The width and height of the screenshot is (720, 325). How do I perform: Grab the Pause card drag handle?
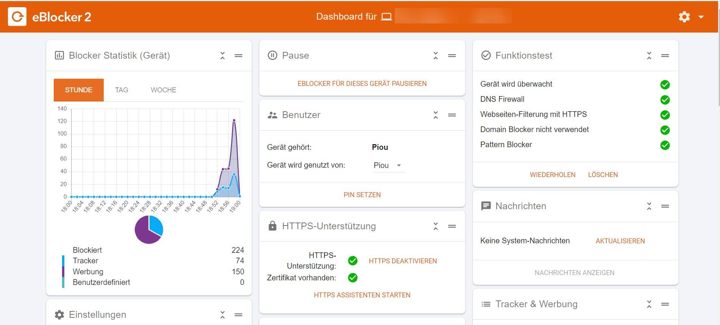pyautogui.click(x=452, y=56)
